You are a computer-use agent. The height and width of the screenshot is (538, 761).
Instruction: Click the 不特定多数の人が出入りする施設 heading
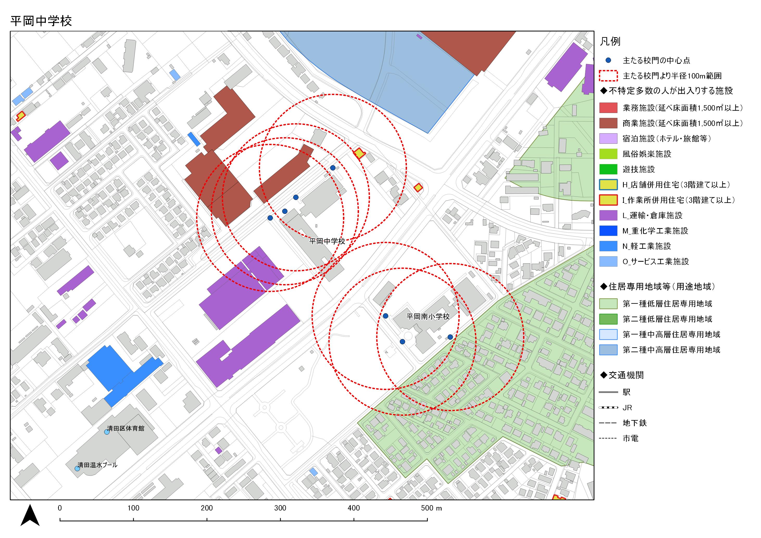click(666, 91)
